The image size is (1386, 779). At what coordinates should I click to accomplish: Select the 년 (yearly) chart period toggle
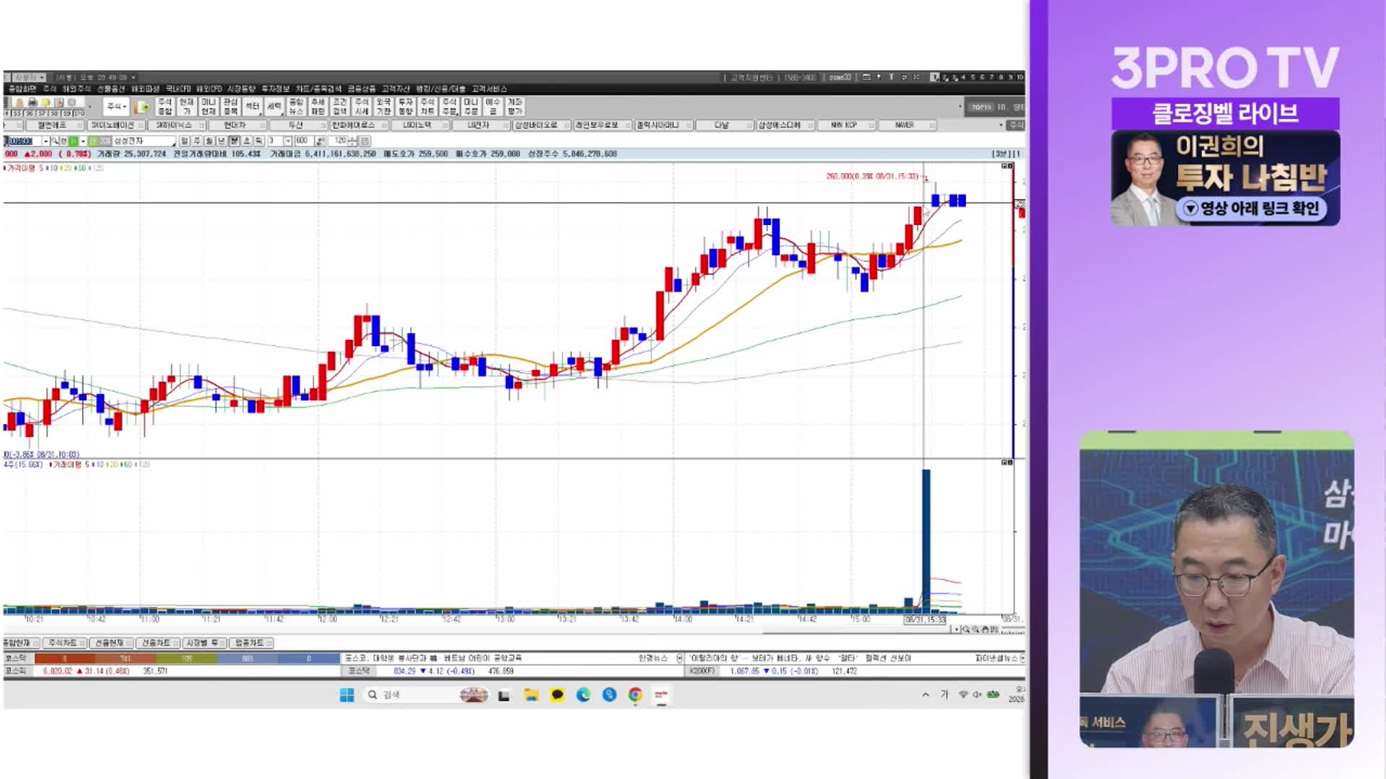click(221, 141)
